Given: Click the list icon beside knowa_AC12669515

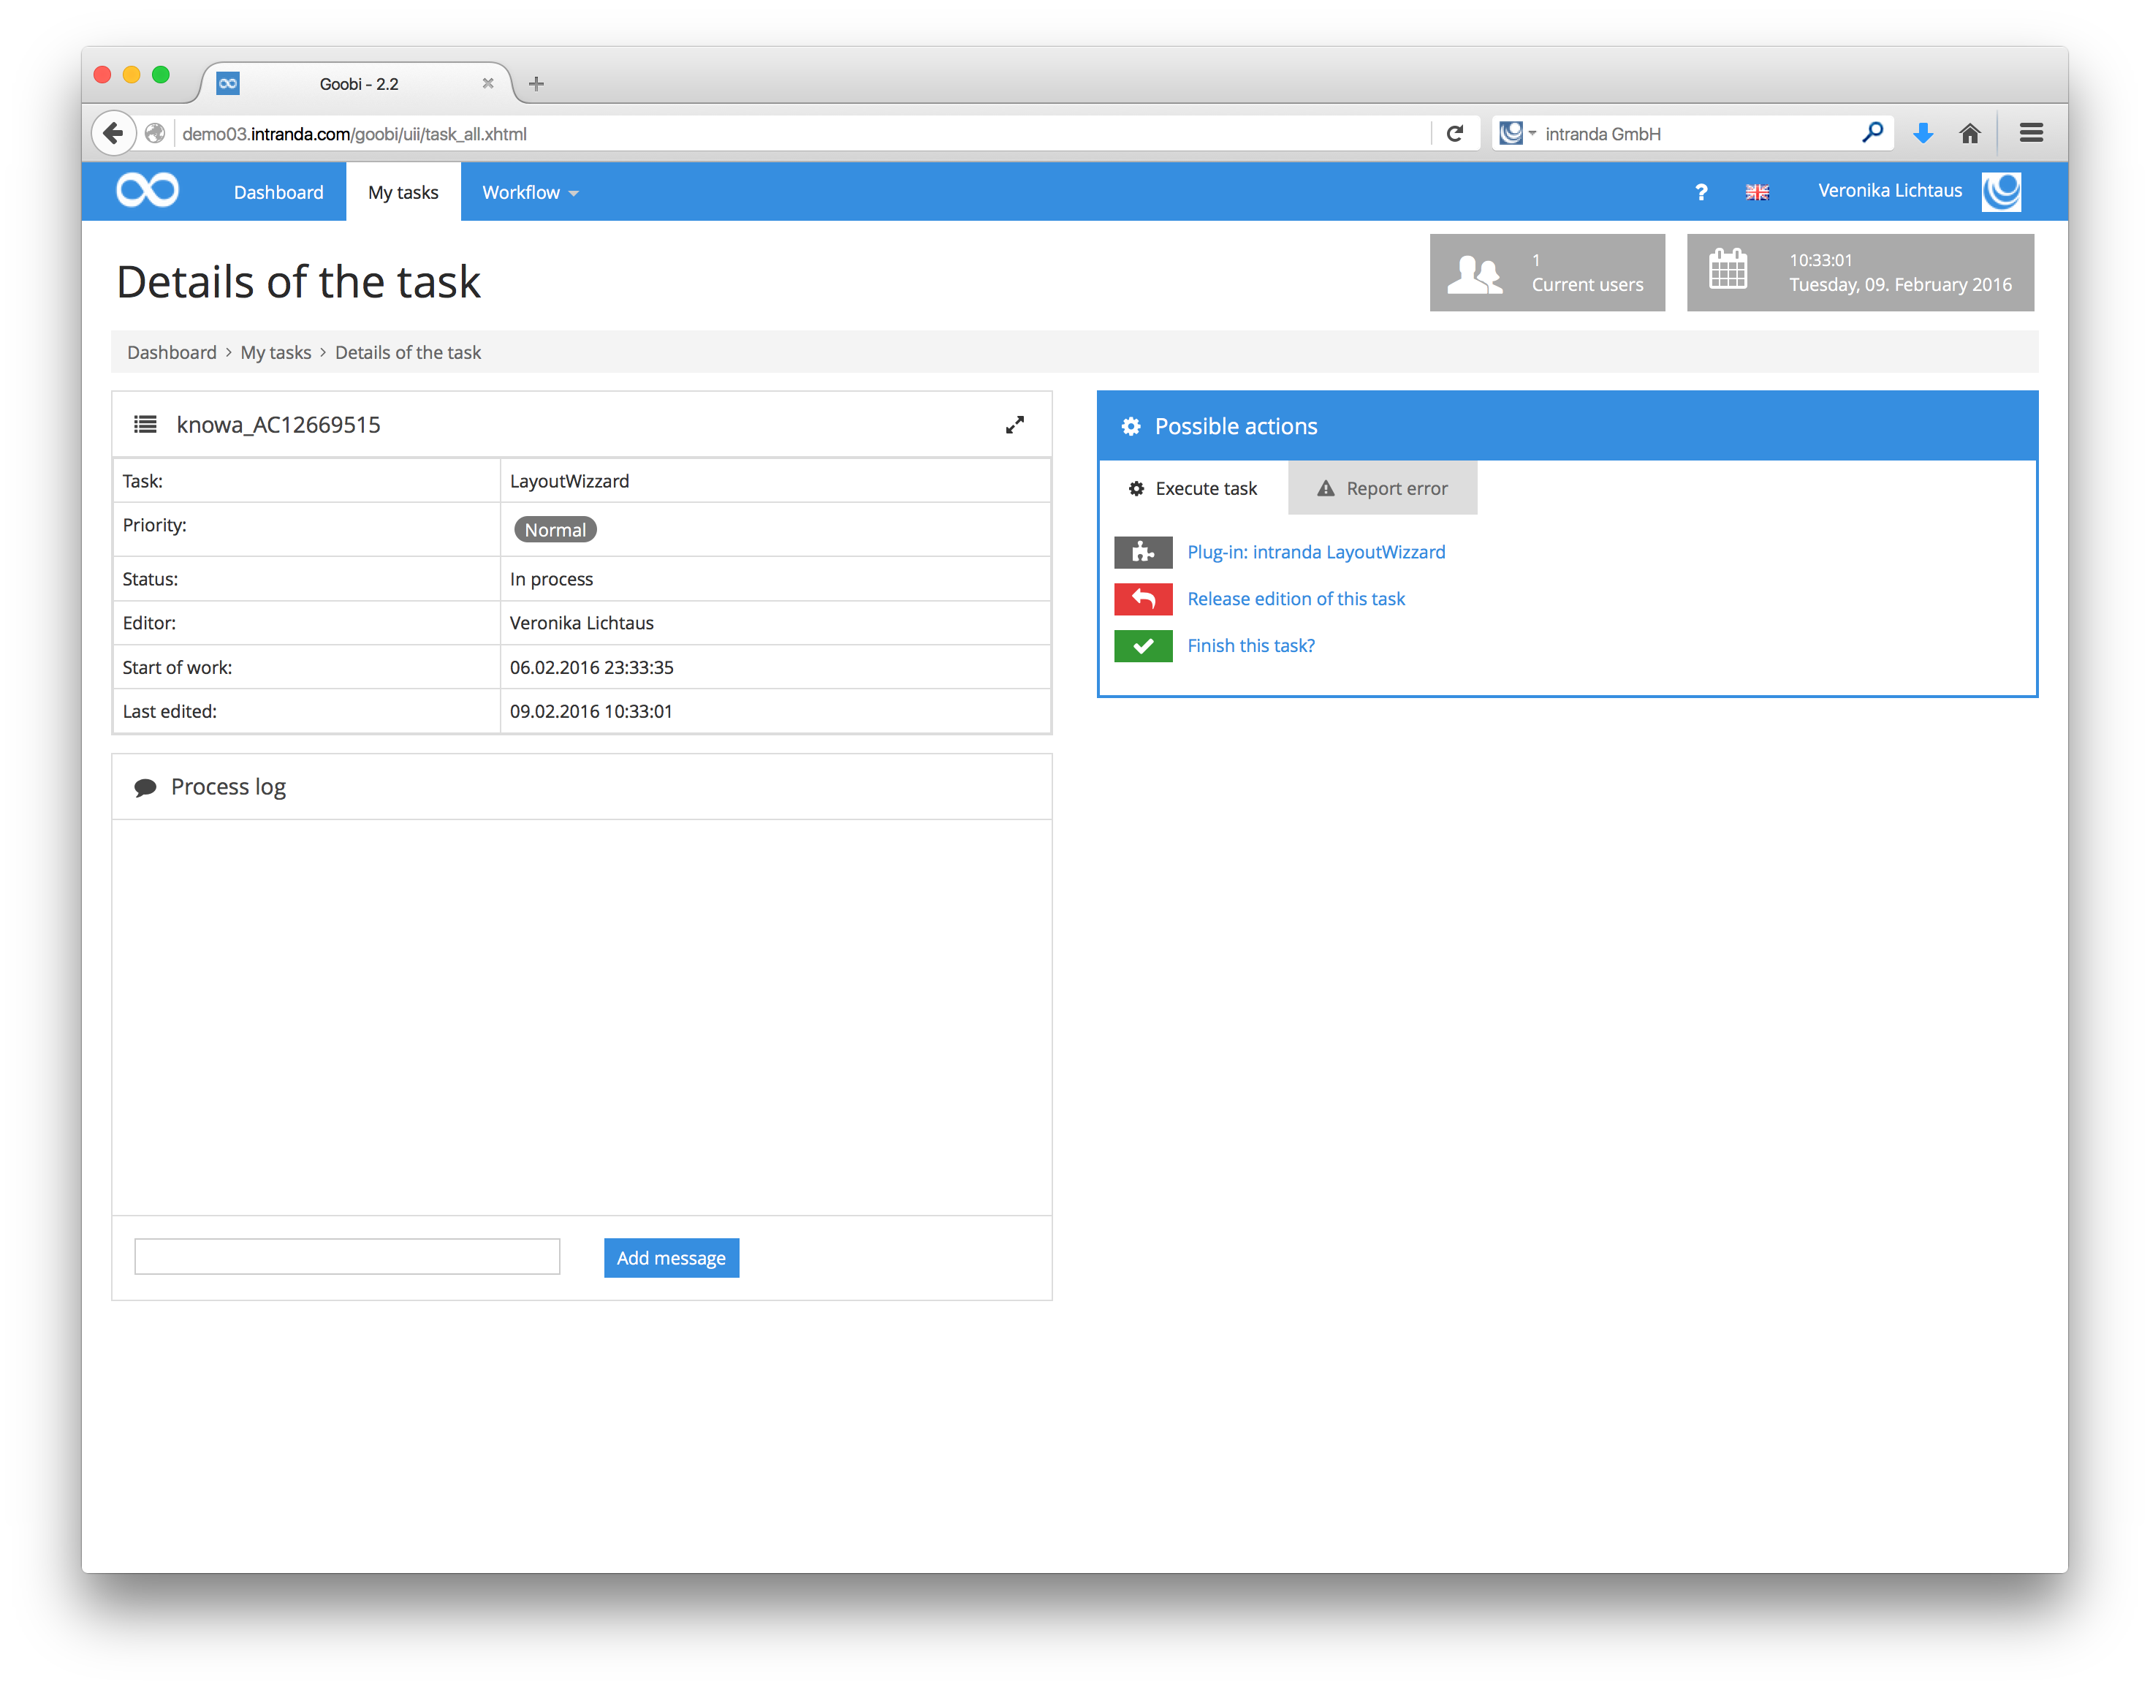Looking at the screenshot, I should (x=145, y=425).
